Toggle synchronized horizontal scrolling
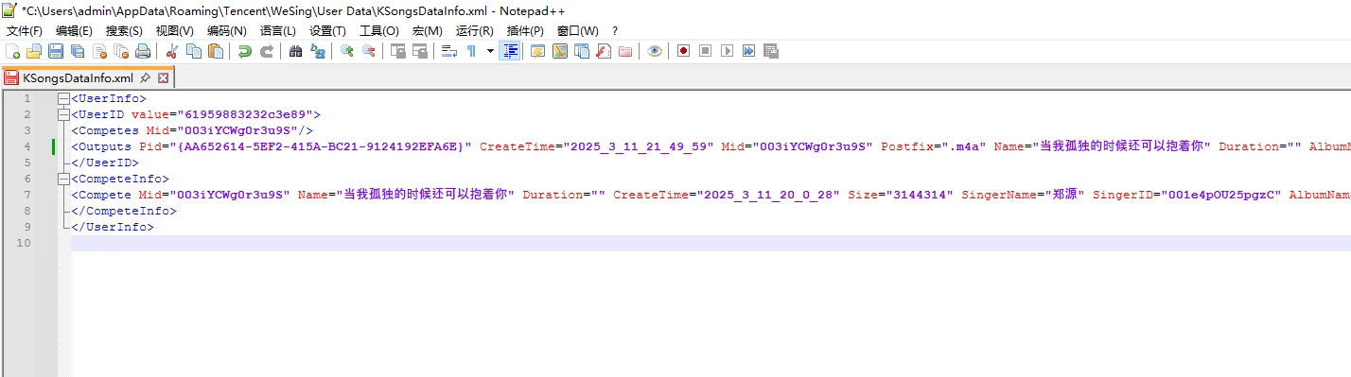Image resolution: width=1351 pixels, height=377 pixels. [x=420, y=51]
